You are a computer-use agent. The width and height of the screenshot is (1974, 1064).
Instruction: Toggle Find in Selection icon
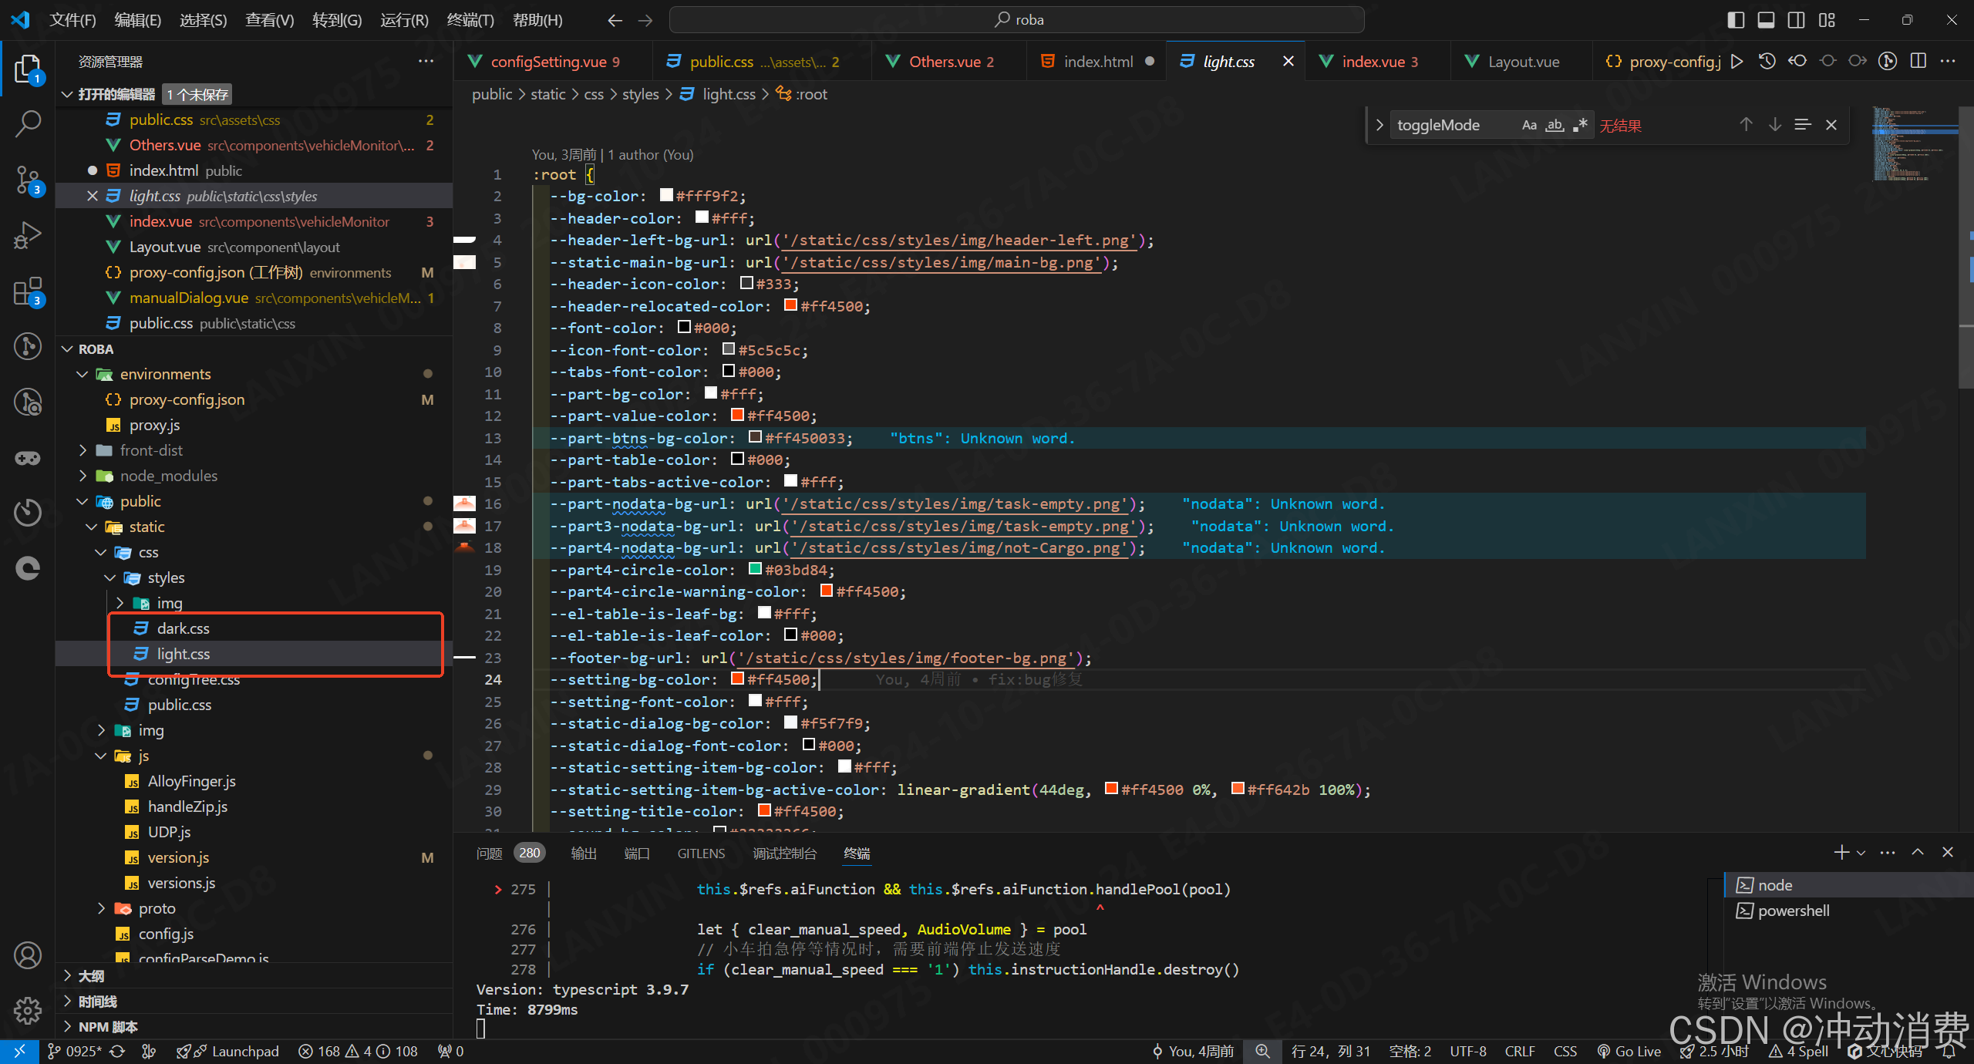click(1802, 125)
